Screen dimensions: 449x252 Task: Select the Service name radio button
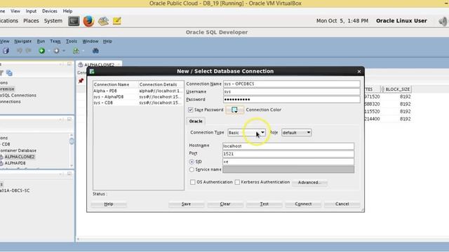tap(192, 169)
